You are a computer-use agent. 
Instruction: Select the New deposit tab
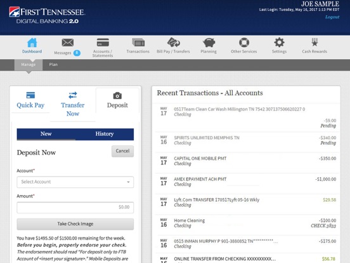pyautogui.click(x=46, y=134)
